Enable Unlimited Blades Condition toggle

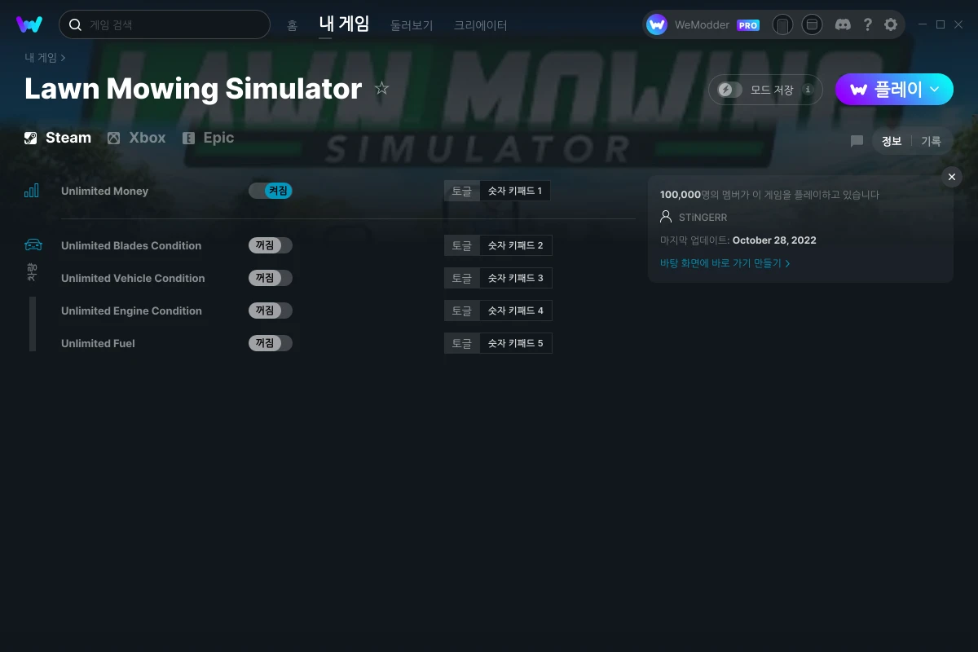click(x=270, y=245)
